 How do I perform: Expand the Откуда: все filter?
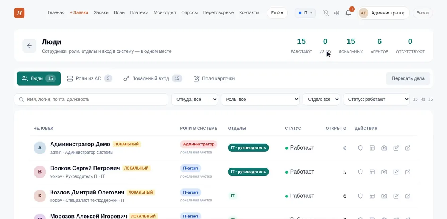194,99
